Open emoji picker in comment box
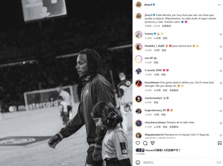 (x=138, y=162)
